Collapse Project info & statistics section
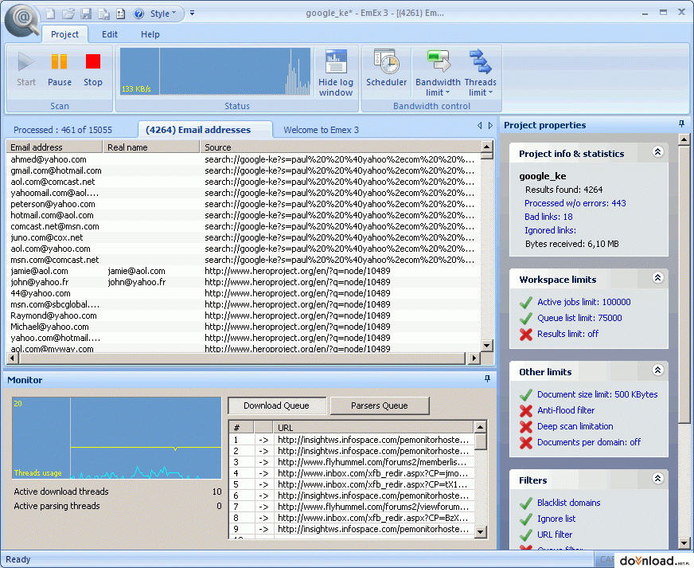This screenshot has width=694, height=568. tap(657, 152)
